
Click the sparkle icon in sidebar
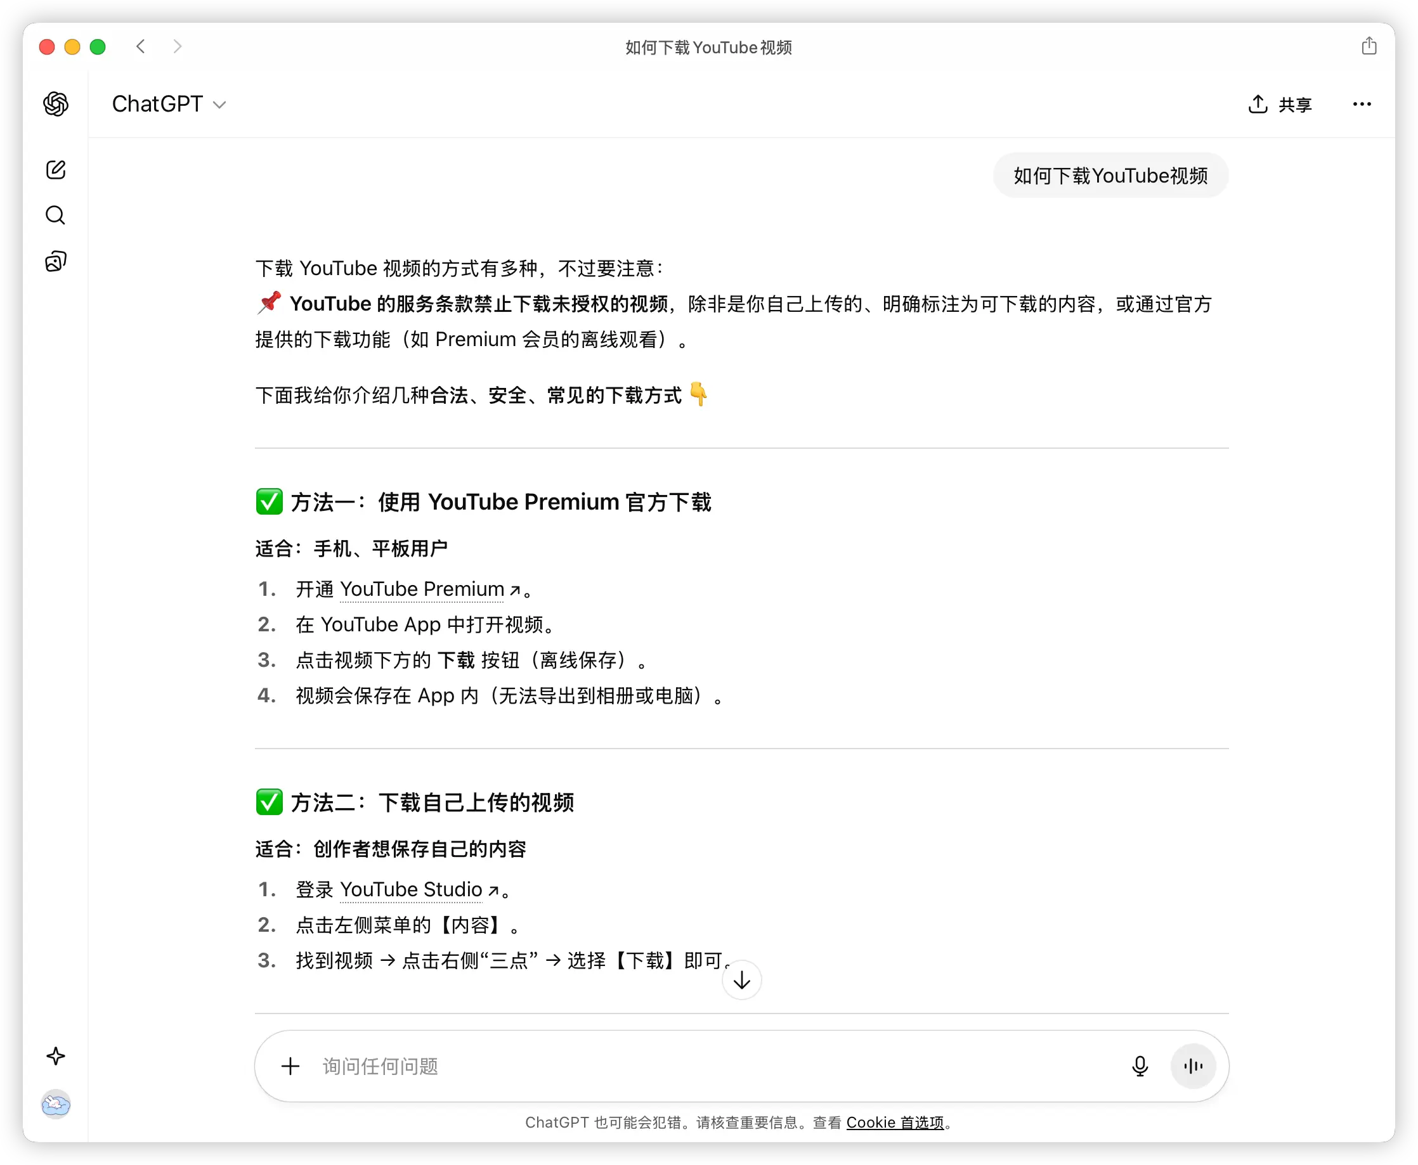[56, 1056]
